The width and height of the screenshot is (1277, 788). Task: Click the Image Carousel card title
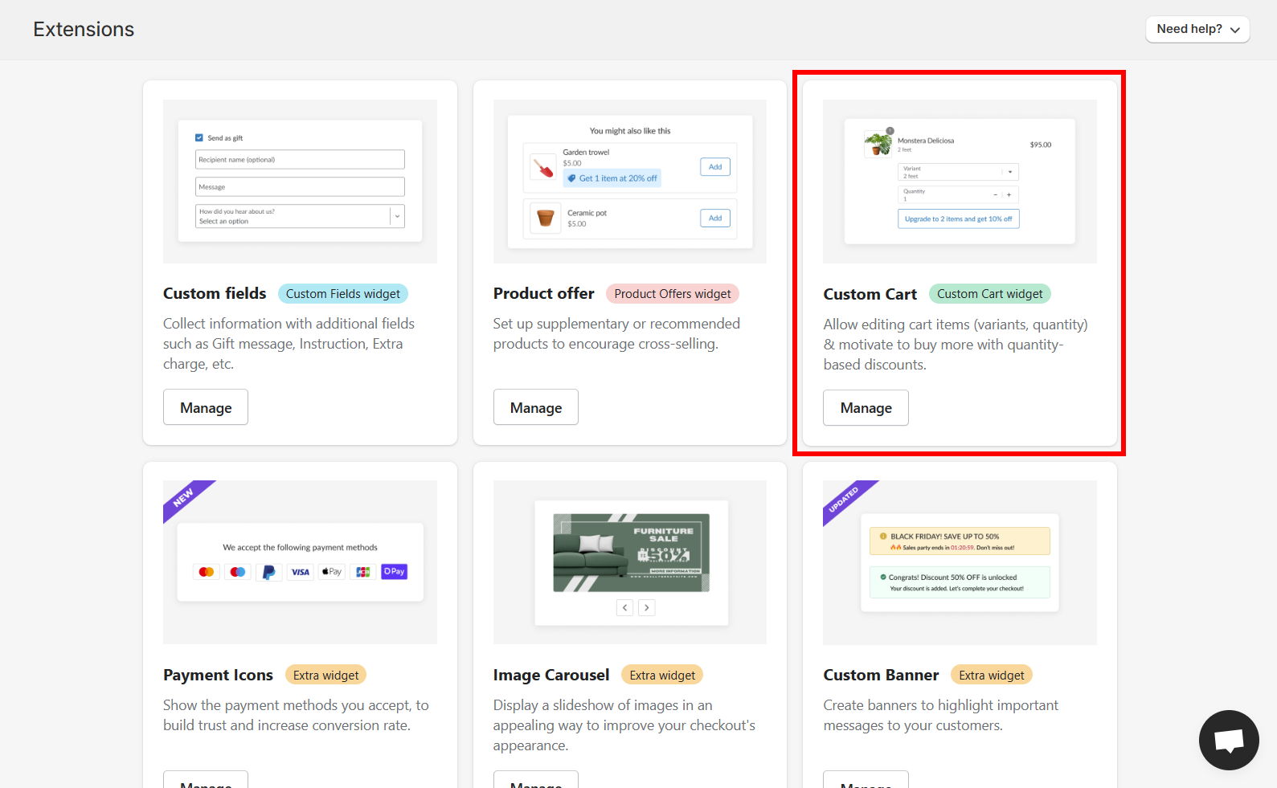point(551,676)
